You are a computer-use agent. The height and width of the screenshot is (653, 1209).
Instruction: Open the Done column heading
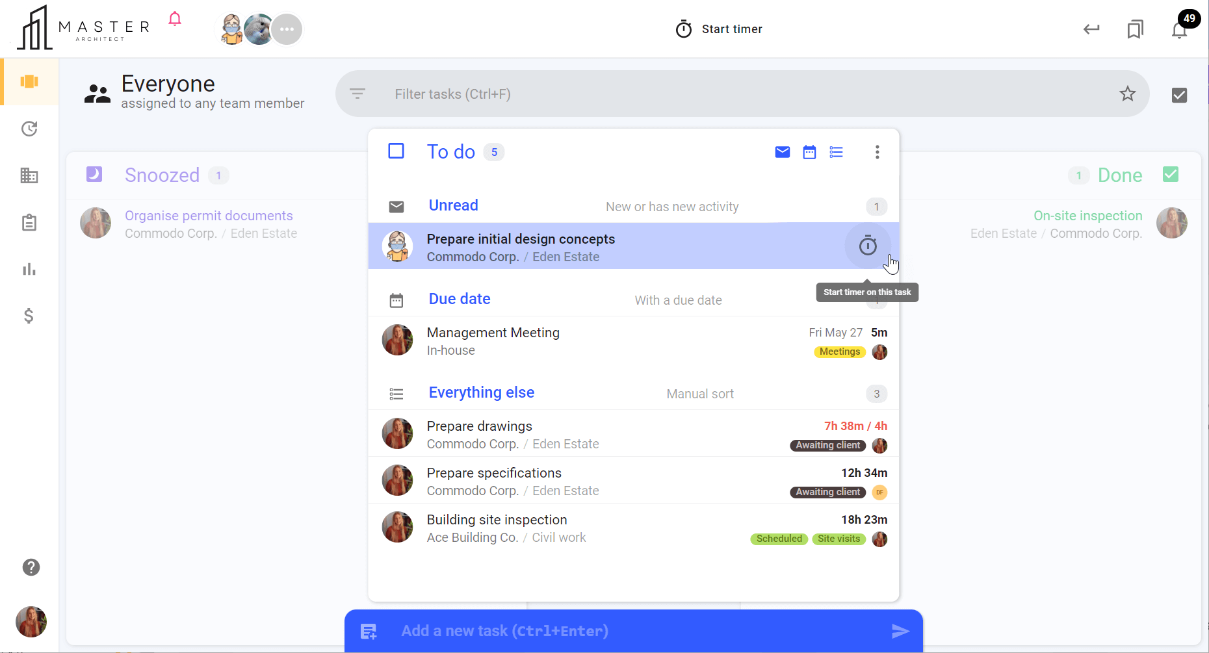[1120, 175]
